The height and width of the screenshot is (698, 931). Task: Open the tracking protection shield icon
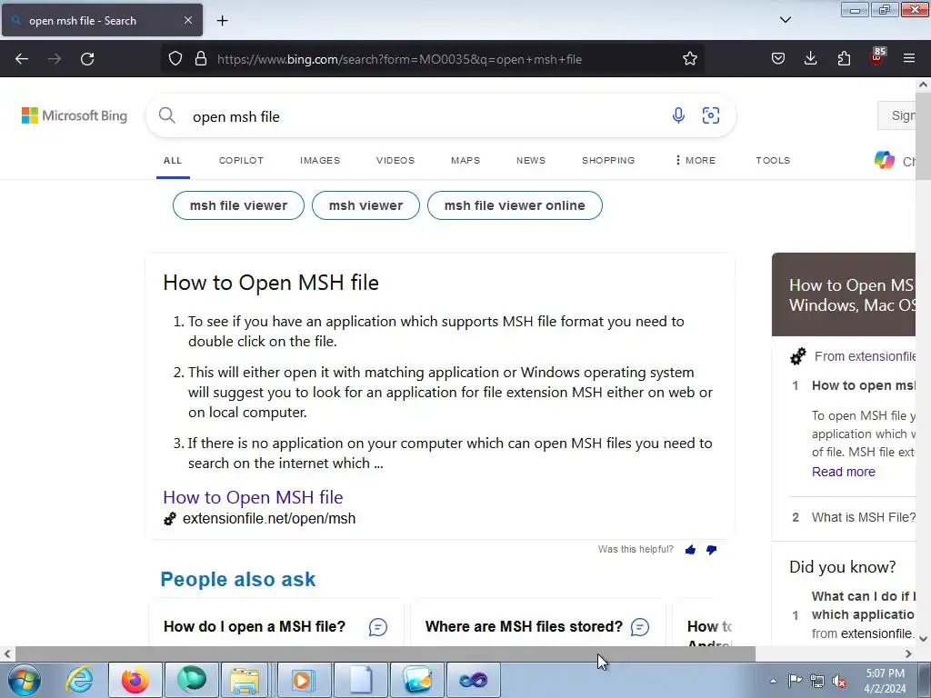pos(175,59)
